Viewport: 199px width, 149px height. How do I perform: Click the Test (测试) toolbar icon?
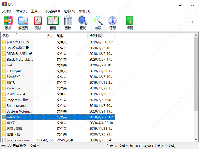pos(38,21)
